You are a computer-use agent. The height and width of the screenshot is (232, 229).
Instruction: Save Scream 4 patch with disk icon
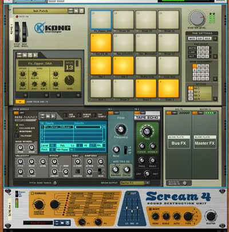pos(68,223)
